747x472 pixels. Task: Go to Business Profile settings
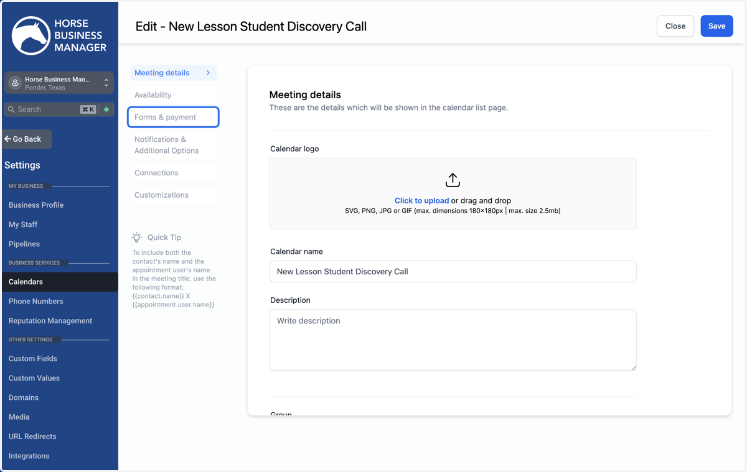click(x=36, y=205)
